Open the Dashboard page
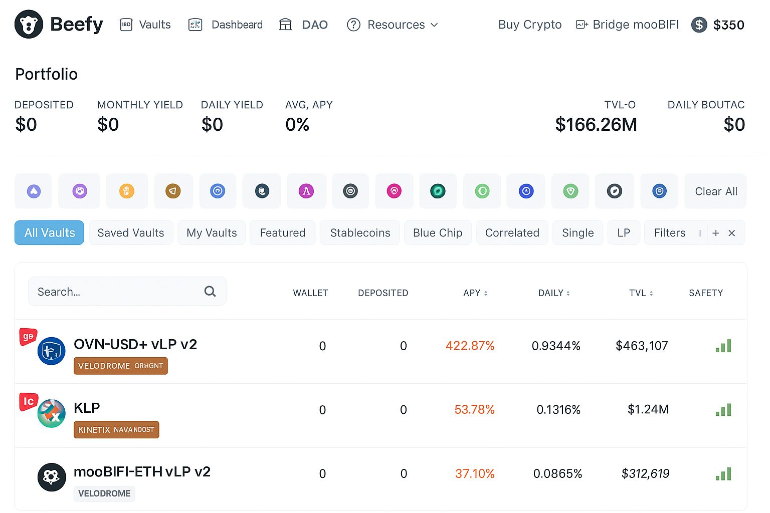Screen dimensions: 770x513 (x=226, y=25)
